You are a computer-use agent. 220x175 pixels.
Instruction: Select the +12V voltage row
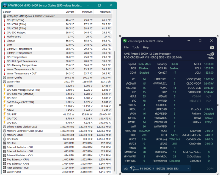(57, 106)
